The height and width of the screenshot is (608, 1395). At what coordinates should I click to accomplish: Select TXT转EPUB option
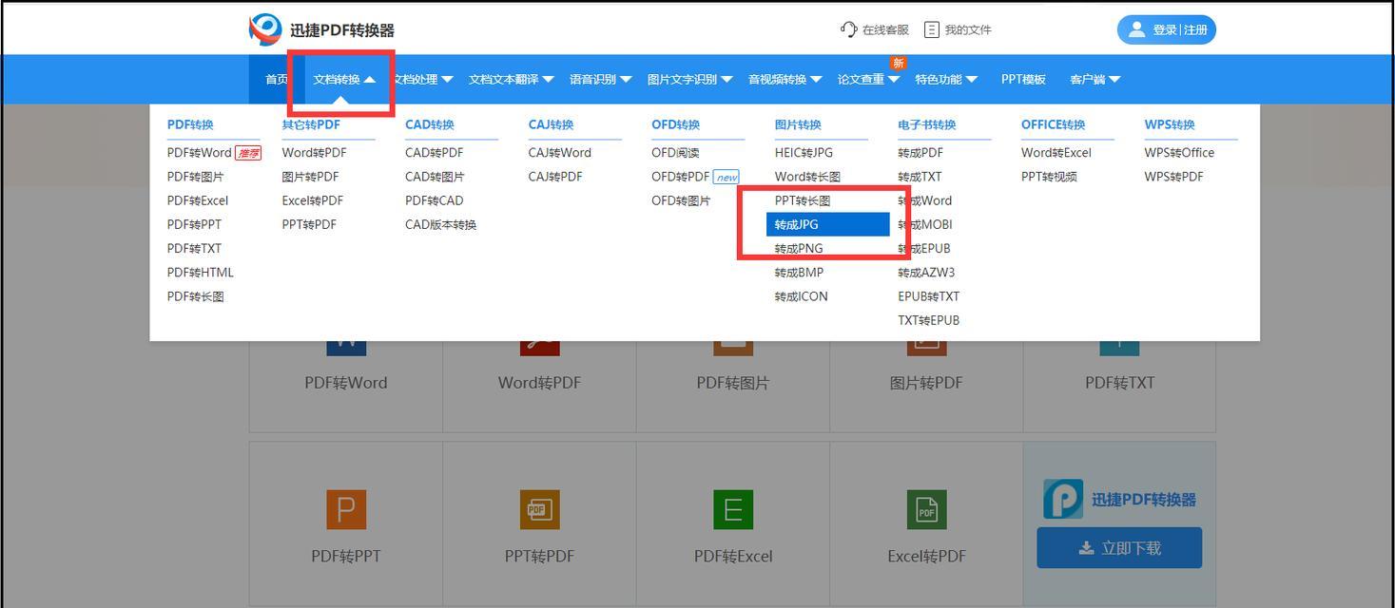click(929, 320)
